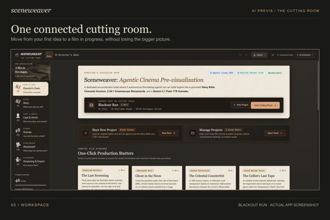Click the '05 / WORKSPACE' slide footer label
Image resolution: width=330 pixels, height=220 pixels.
(x=30, y=205)
